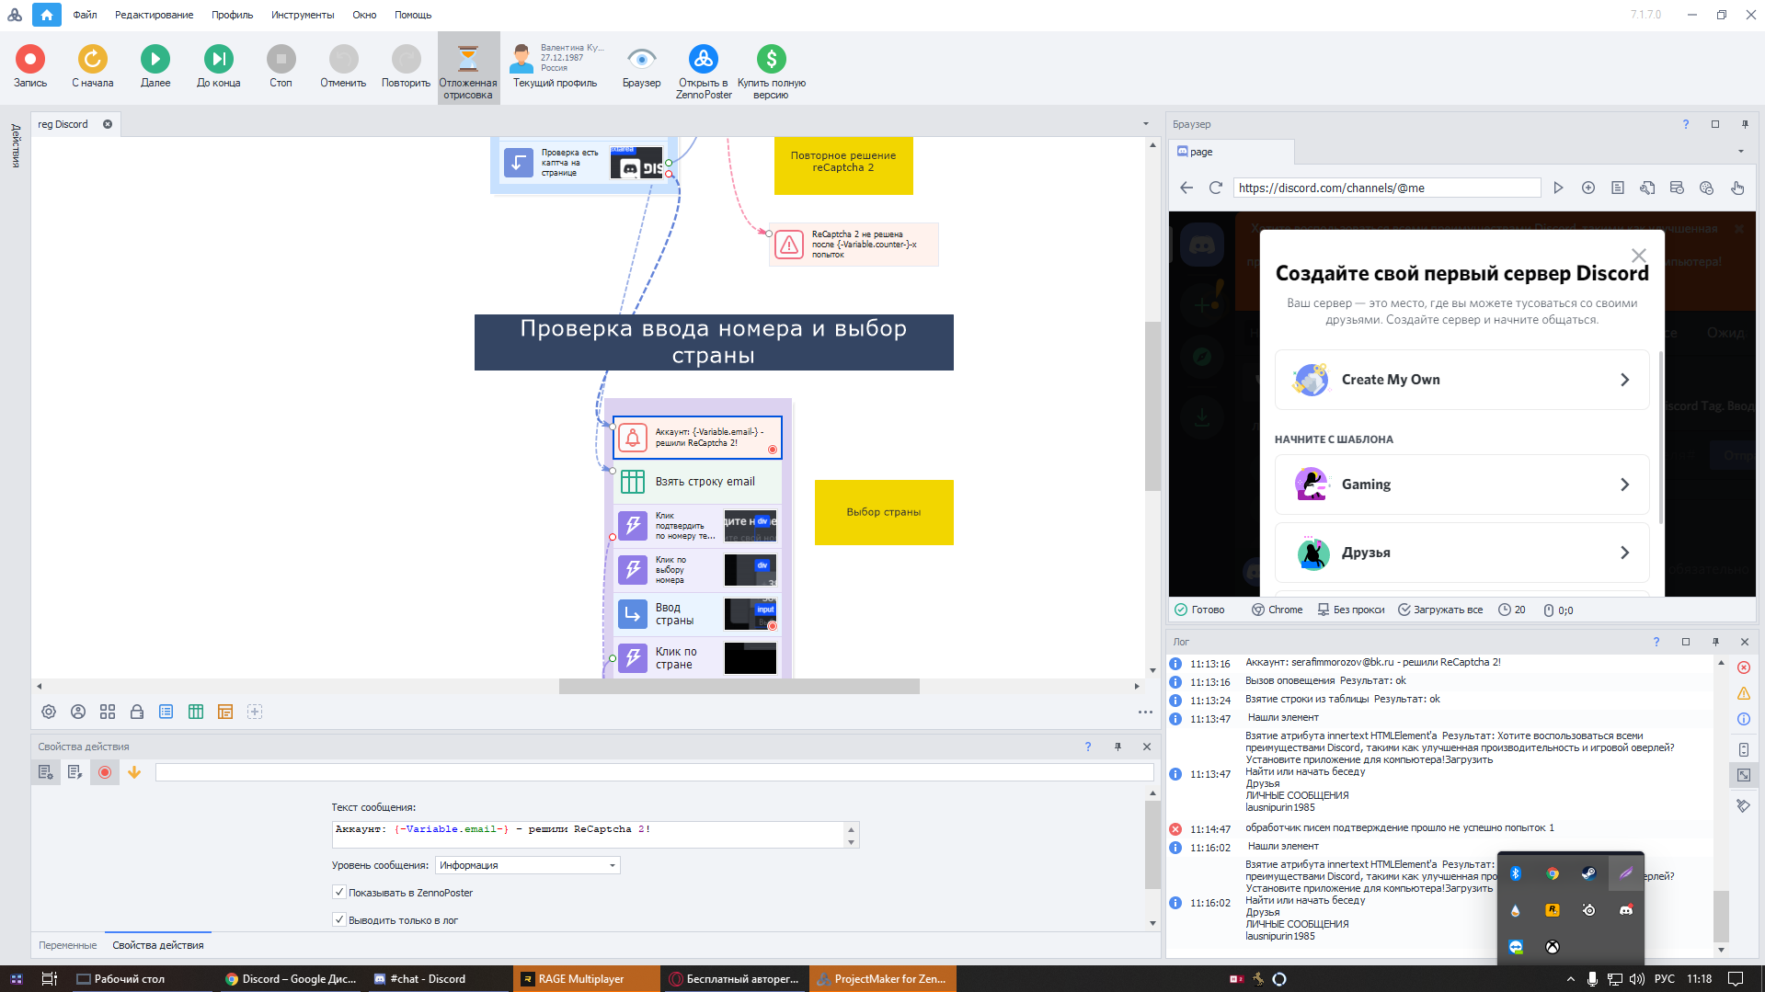1765x992 pixels.
Task: Reload the embedded browser page
Action: click(x=1215, y=188)
